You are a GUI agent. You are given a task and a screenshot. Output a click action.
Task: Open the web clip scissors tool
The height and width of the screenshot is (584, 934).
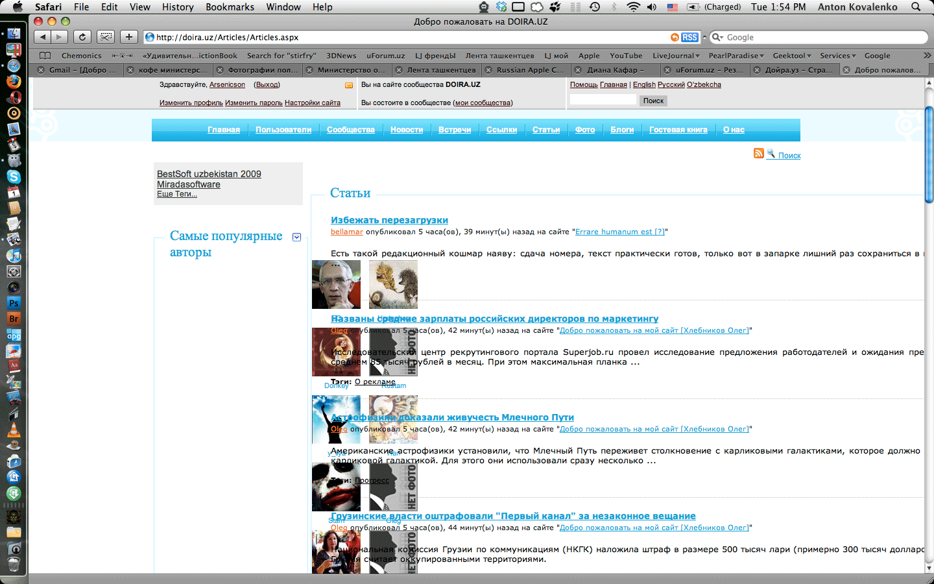coord(106,37)
